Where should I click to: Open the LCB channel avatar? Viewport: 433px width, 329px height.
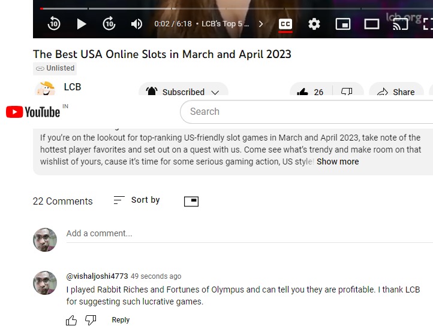click(45, 88)
